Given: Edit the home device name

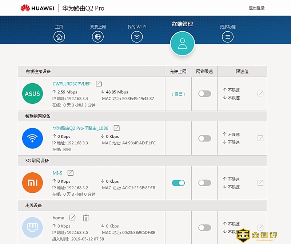Looking at the screenshot, I should click(72, 217).
